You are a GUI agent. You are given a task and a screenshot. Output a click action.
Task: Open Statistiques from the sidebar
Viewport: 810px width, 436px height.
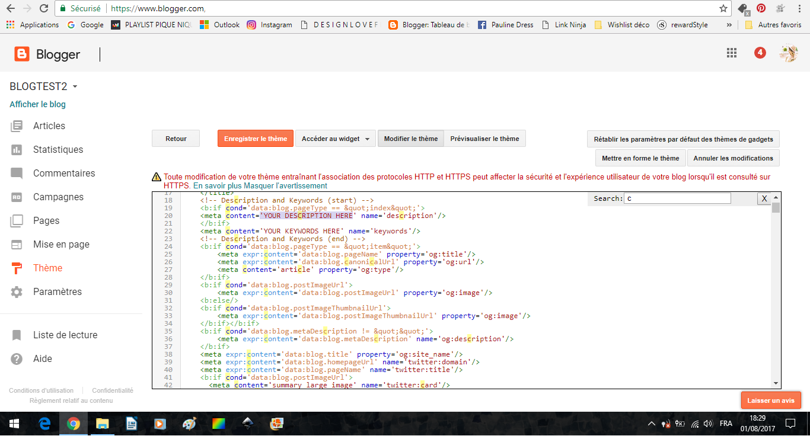click(58, 150)
